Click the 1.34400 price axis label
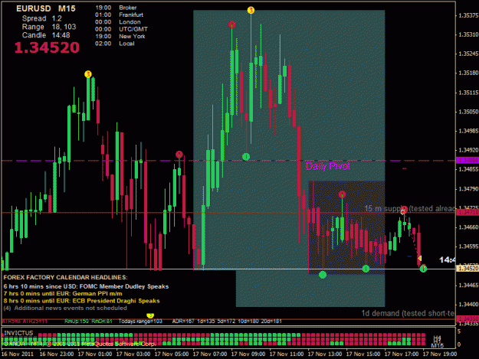This screenshot has width=479, height=359. pos(468,305)
